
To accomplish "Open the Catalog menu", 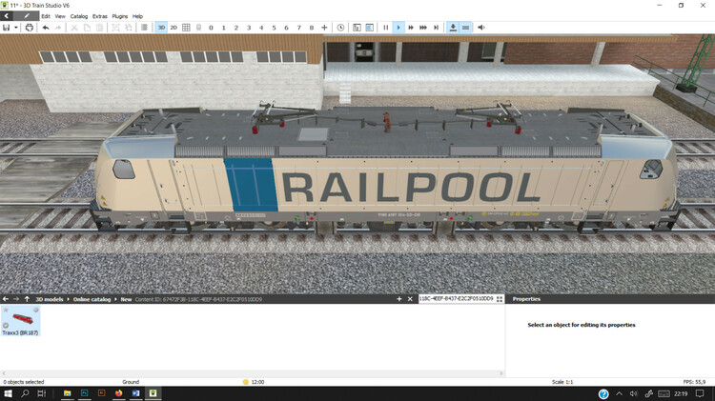I will coord(79,16).
